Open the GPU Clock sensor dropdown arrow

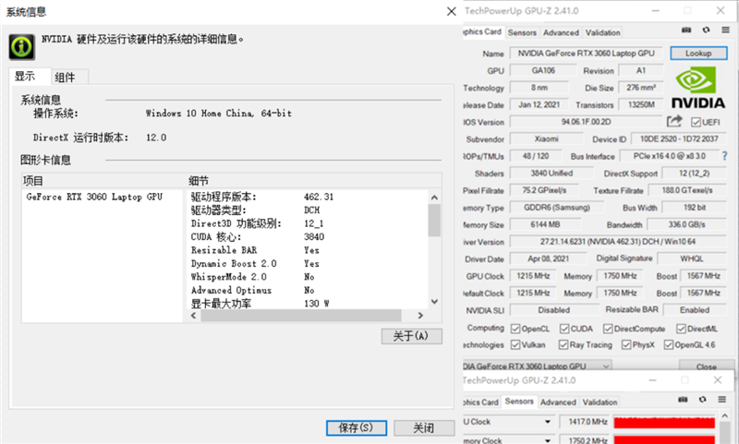point(548,422)
